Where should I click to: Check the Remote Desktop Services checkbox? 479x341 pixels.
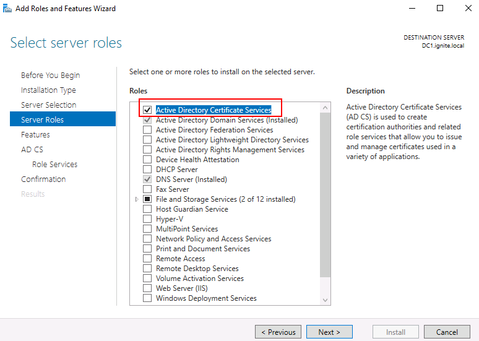click(x=147, y=268)
